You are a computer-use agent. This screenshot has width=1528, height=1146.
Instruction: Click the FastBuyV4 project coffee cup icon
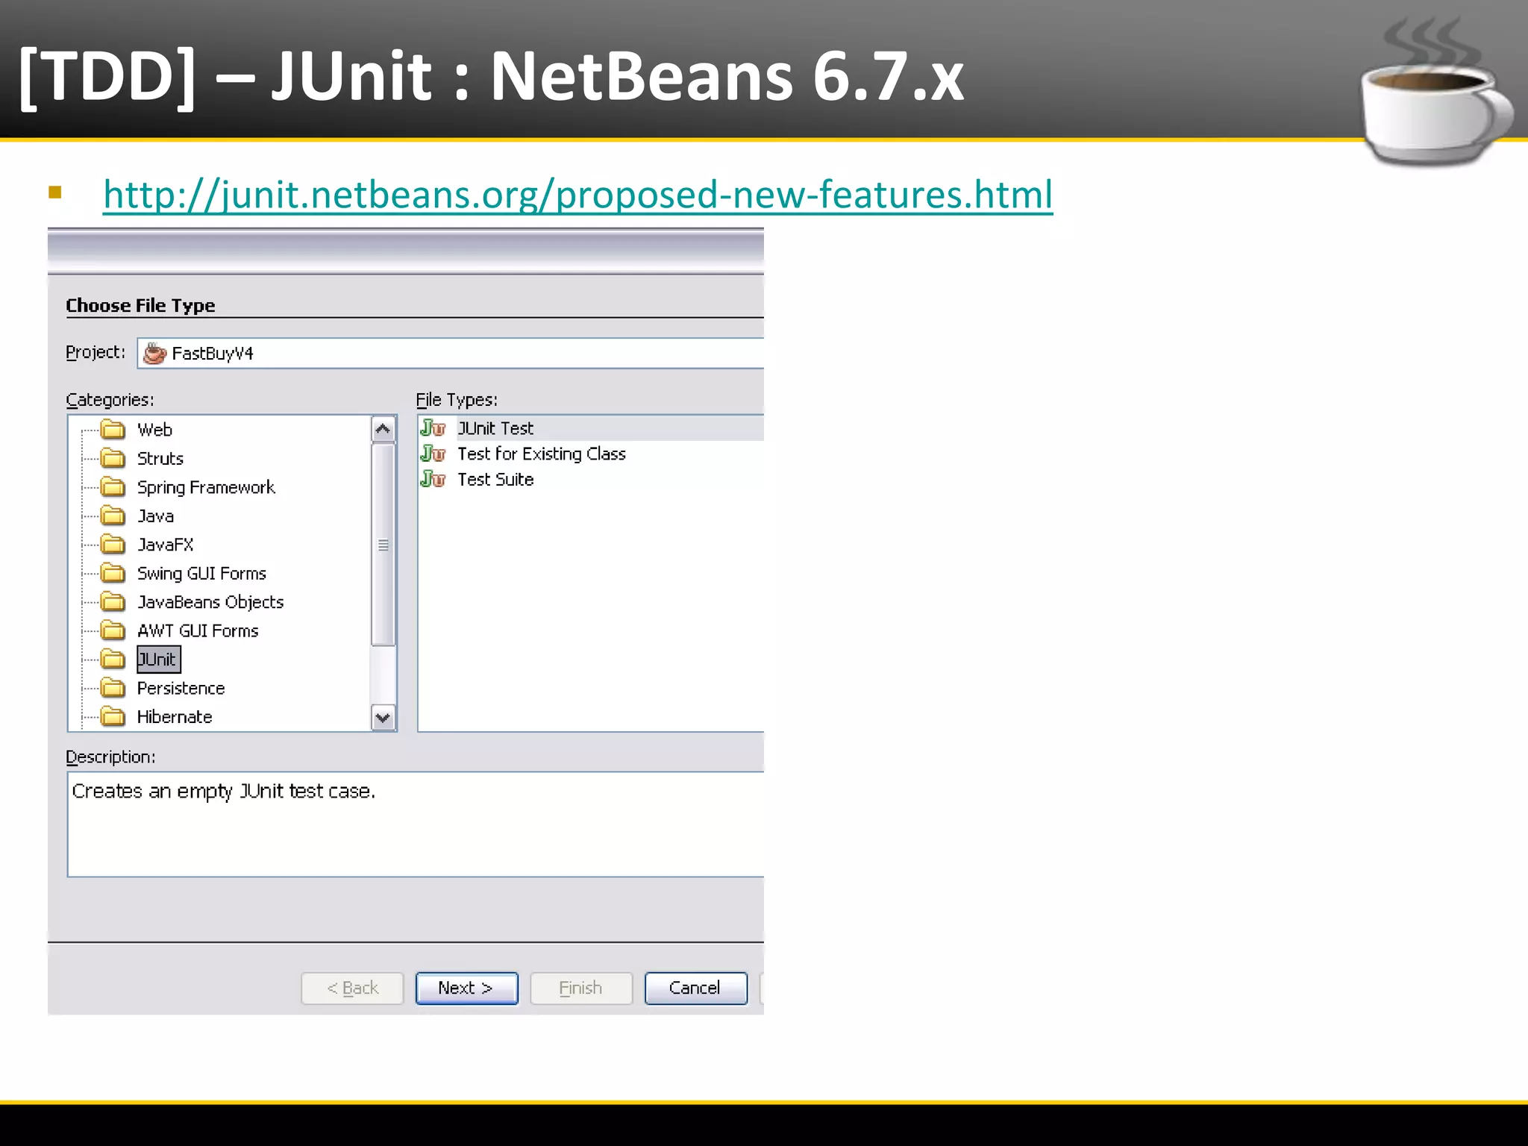click(x=154, y=353)
